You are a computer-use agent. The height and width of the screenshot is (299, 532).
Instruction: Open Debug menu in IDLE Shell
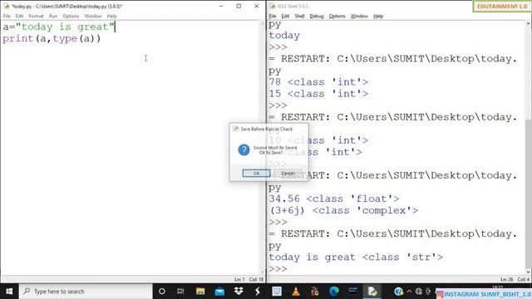point(317,16)
